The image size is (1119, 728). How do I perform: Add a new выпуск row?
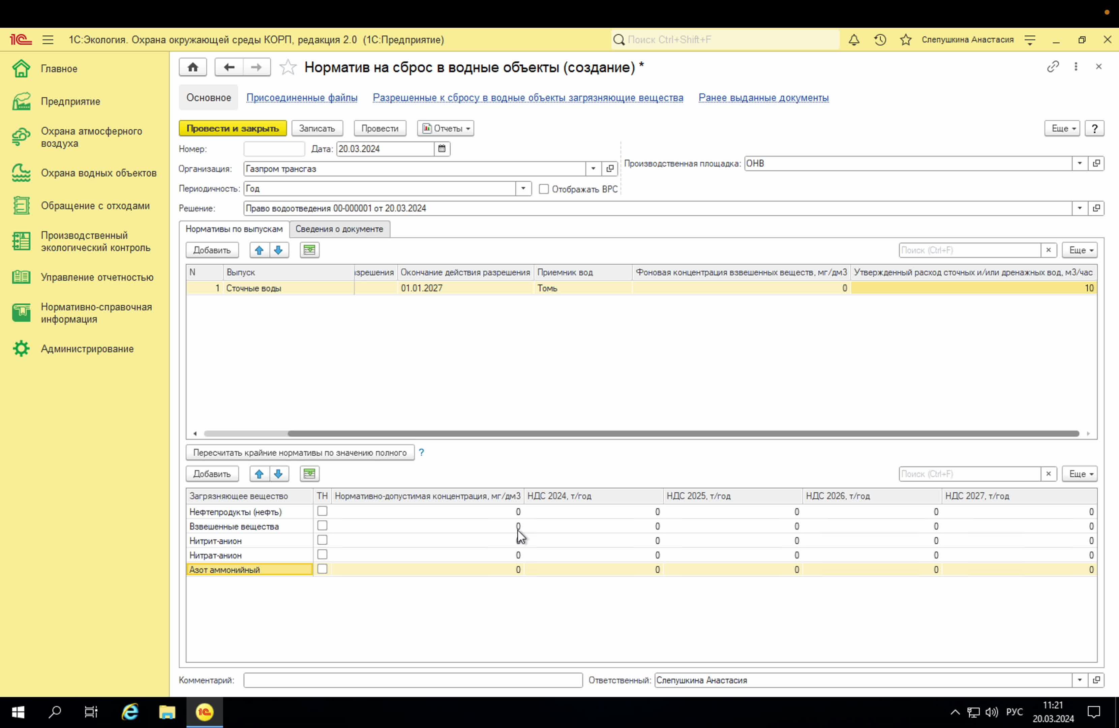pyautogui.click(x=212, y=250)
